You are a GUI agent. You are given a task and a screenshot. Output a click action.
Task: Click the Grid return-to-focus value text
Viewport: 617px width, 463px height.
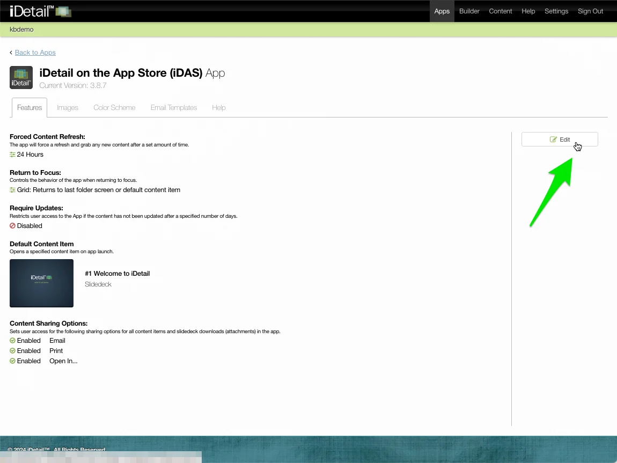[98, 190]
